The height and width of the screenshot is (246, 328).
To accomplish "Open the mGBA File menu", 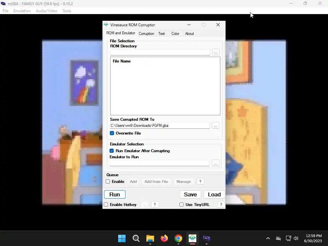I will (x=5, y=11).
